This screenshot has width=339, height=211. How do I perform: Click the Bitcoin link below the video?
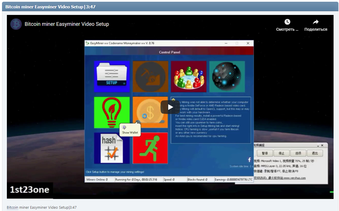pos(12,207)
